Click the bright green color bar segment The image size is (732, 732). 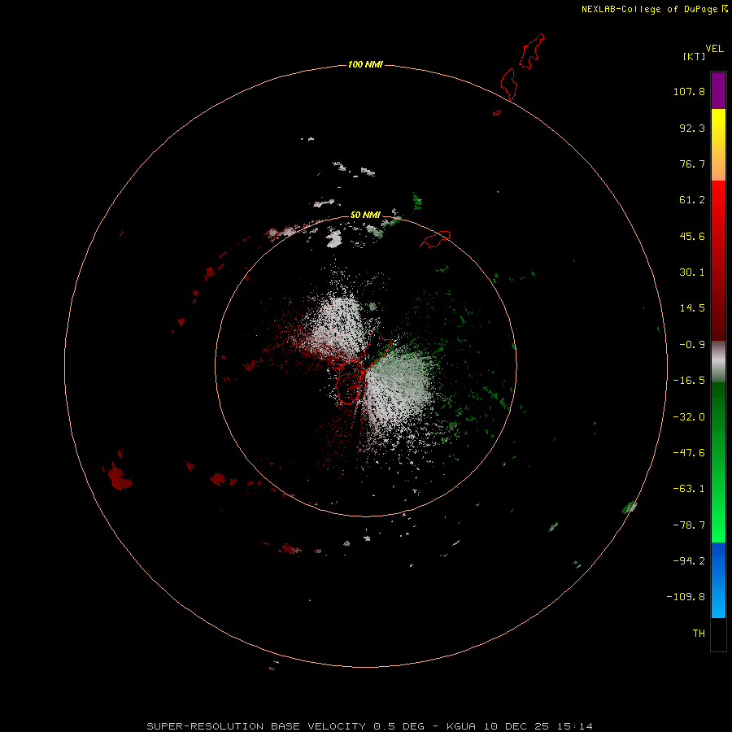pos(718,462)
